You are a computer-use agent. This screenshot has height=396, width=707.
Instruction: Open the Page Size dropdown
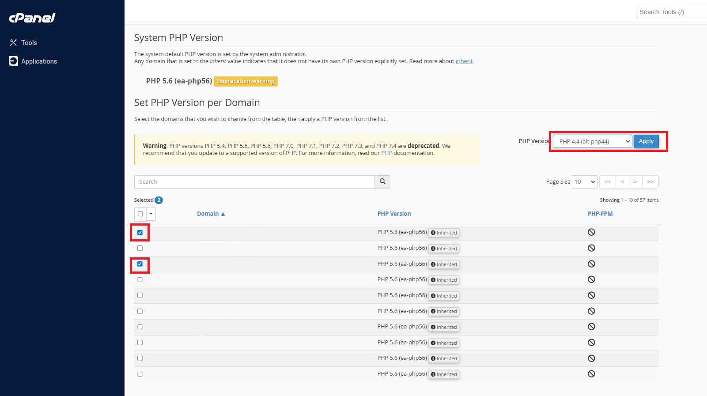coord(585,182)
